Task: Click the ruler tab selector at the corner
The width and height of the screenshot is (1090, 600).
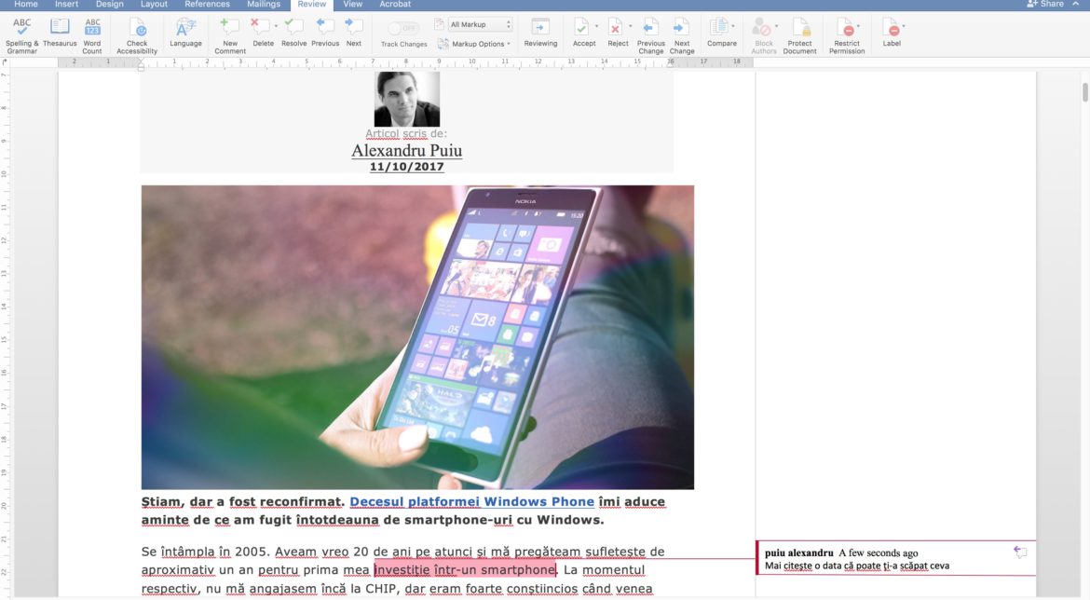Action: coord(5,61)
